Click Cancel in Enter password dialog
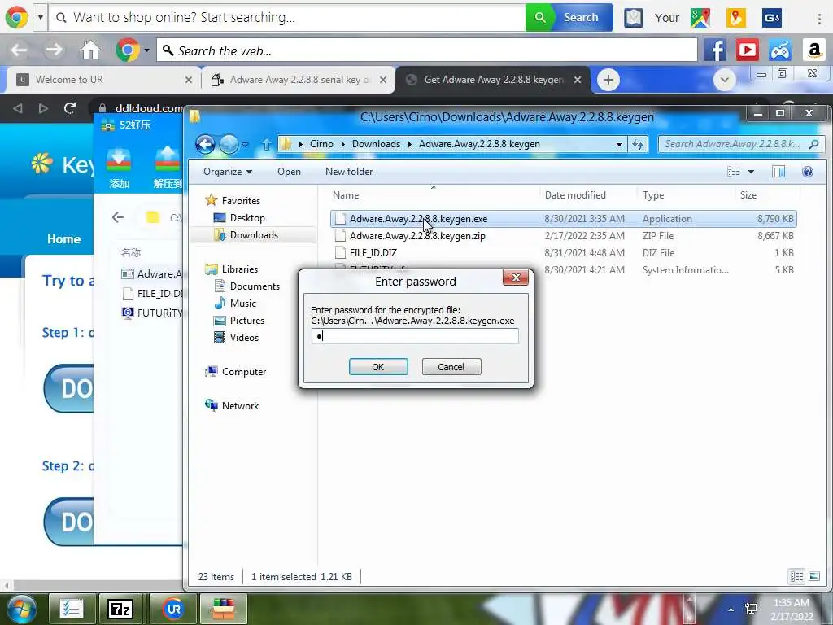The image size is (833, 625). tap(451, 367)
